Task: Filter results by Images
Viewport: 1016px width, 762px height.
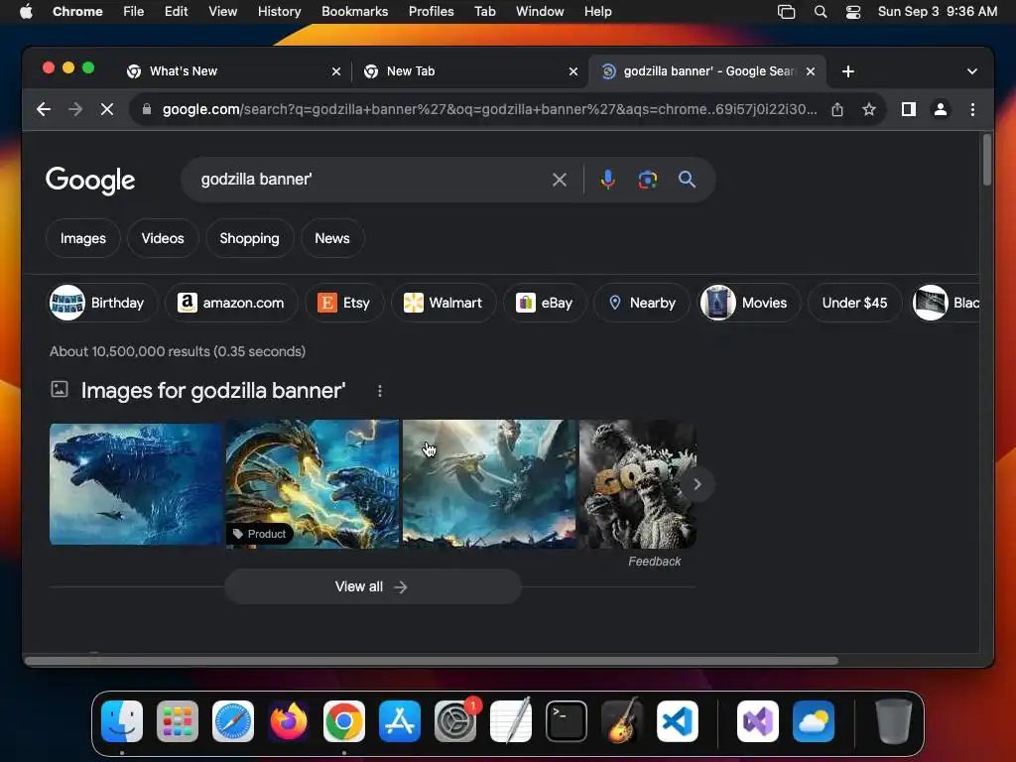Action: pos(83,238)
